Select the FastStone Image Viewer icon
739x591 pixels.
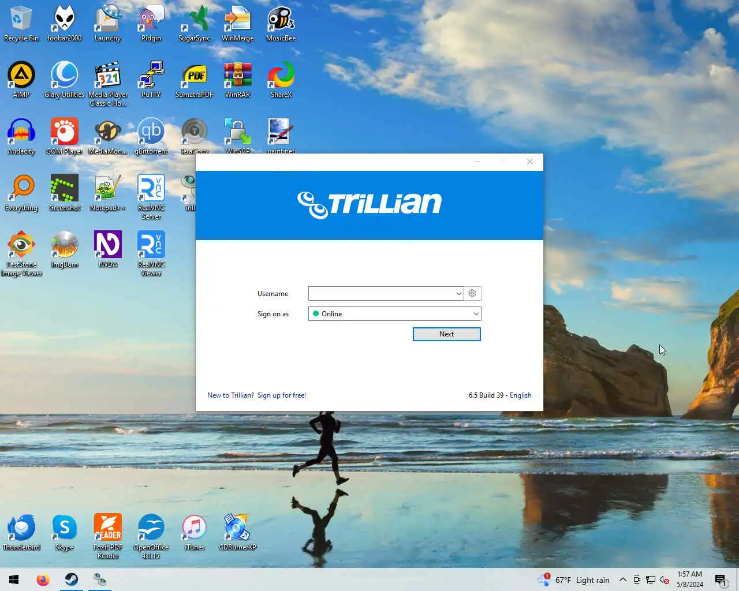coord(21,253)
